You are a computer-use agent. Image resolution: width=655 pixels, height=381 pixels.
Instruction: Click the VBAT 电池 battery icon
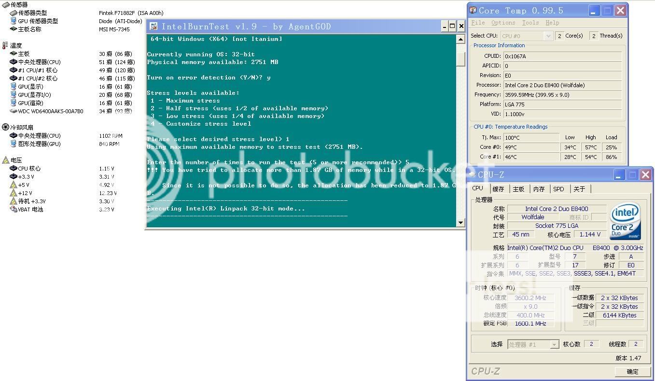(14, 209)
